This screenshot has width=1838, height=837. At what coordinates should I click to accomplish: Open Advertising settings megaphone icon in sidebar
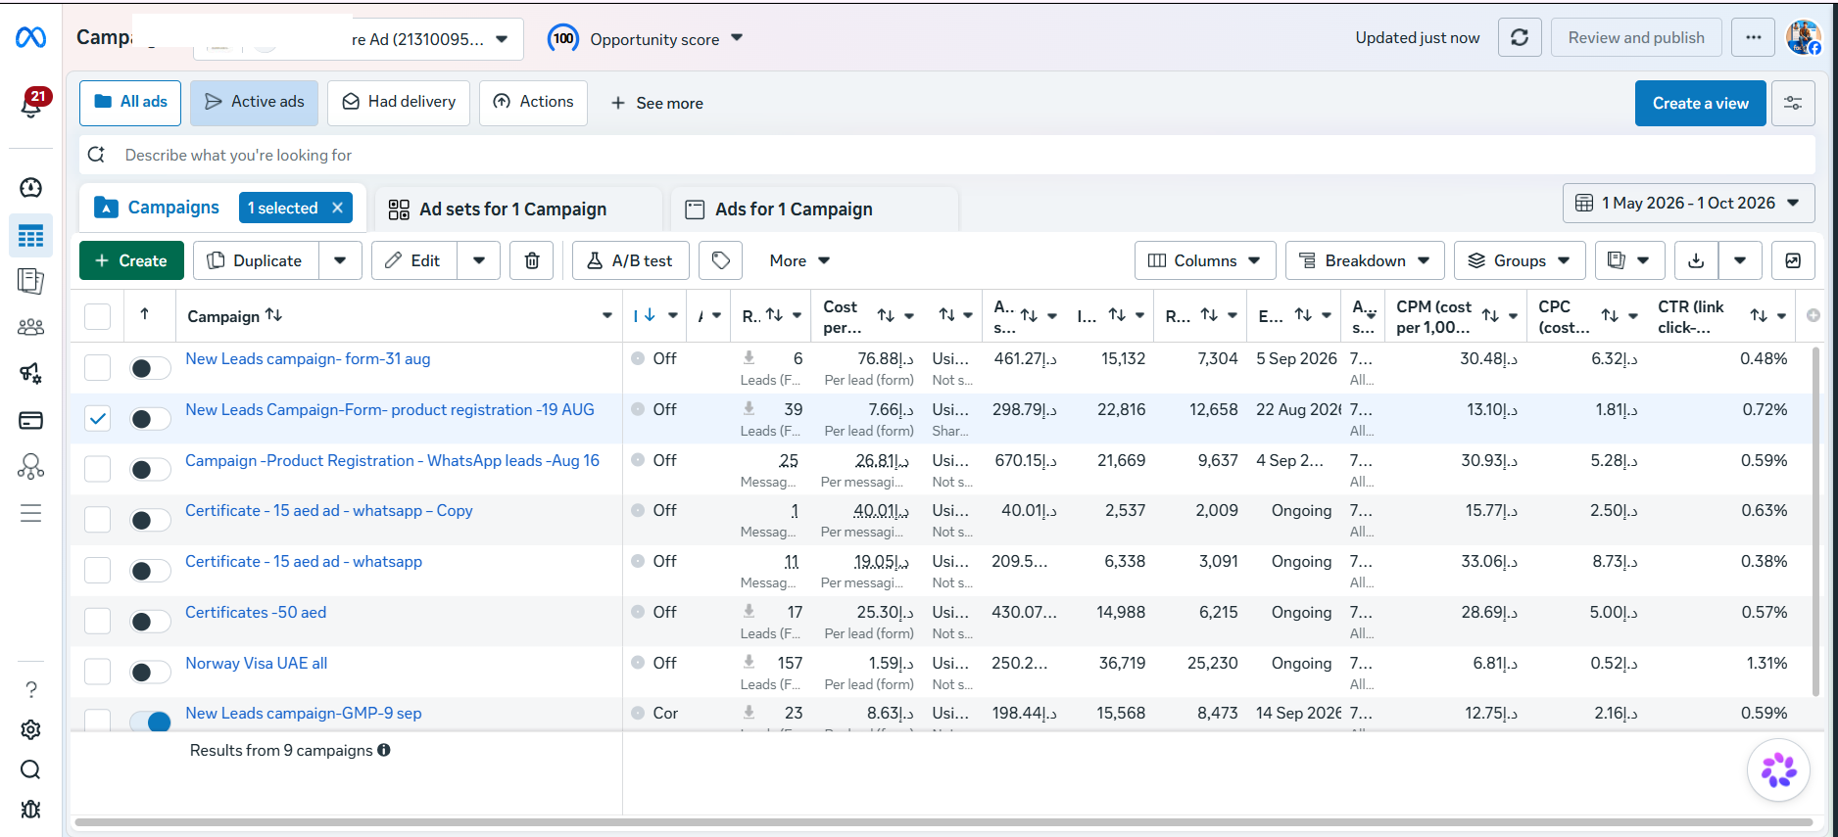[30, 373]
